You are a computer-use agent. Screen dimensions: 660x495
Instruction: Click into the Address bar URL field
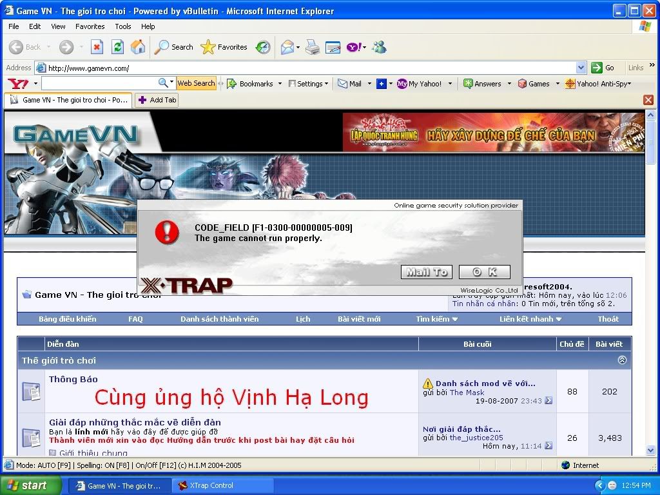tap(311, 68)
